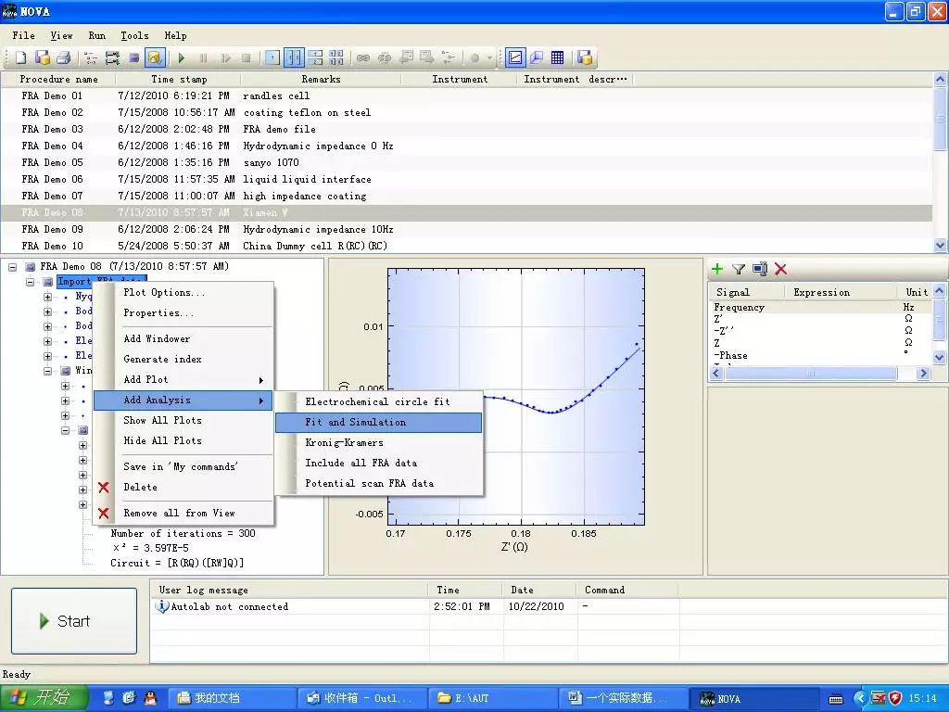Click horizontal scrollbar in signal panel
Image resolution: width=949 pixels, height=712 pixels.
pyautogui.click(x=810, y=374)
